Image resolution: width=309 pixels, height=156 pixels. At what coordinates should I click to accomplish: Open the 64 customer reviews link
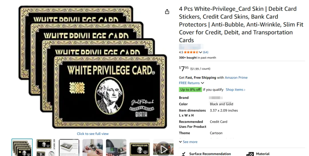[205, 52]
